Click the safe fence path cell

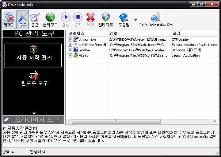(138, 45)
